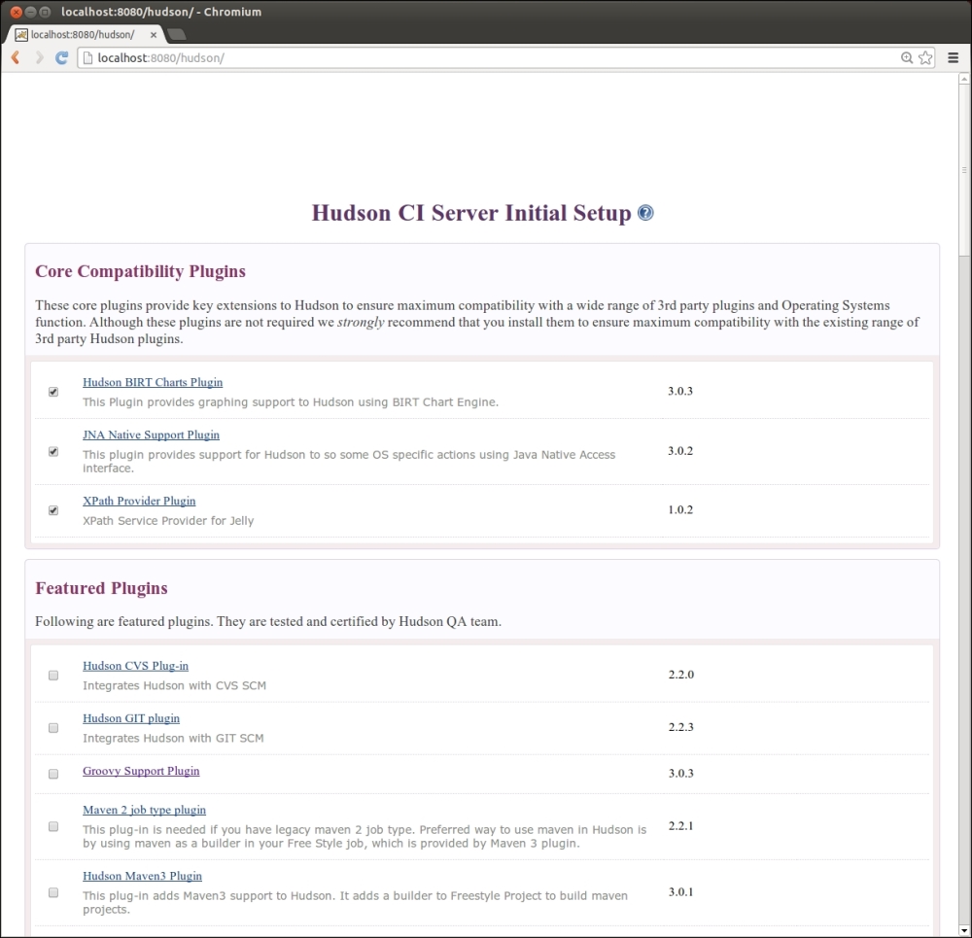972x938 pixels.
Task: Reload the page with the refresh icon
Action: click(61, 57)
